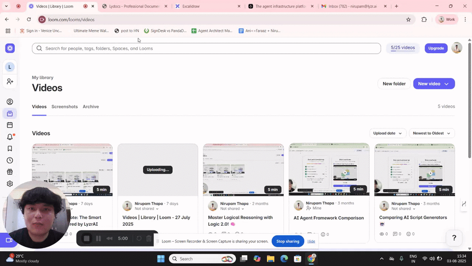The image size is (472, 266).
Task: Expand the Upload date sort dropdown
Action: click(x=388, y=133)
